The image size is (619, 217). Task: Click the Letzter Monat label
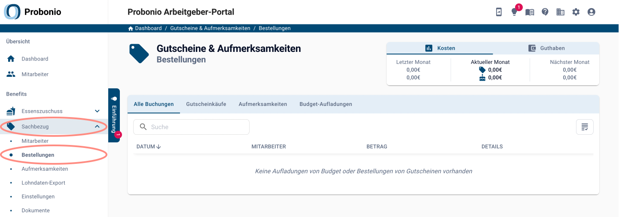tap(413, 62)
